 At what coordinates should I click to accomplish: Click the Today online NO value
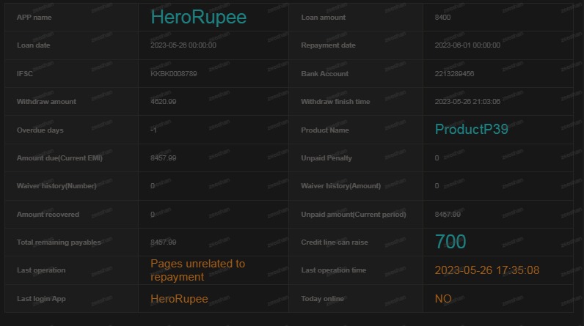coord(443,299)
